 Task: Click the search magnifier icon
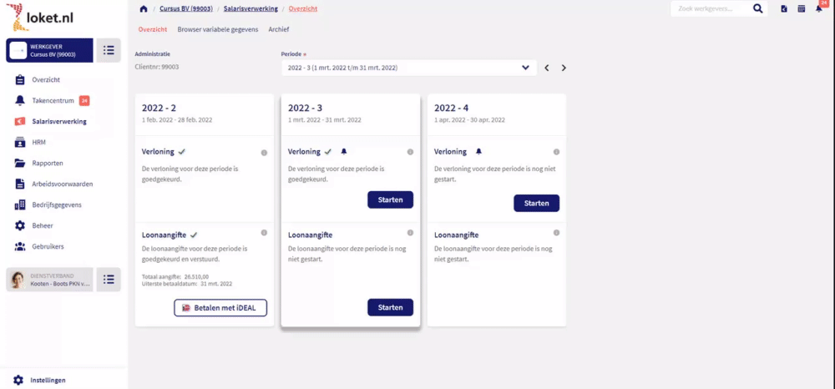758,9
